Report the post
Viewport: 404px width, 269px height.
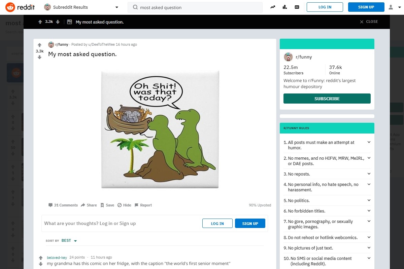pyautogui.click(x=143, y=205)
